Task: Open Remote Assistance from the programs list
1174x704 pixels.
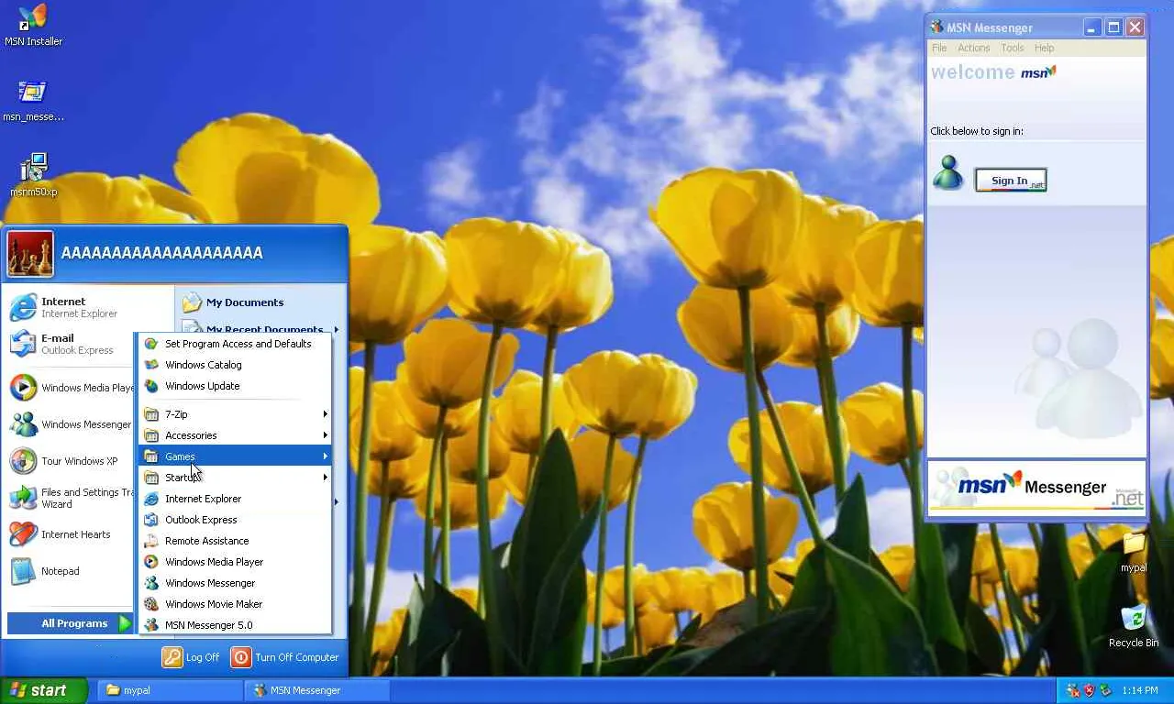Action: point(235,541)
